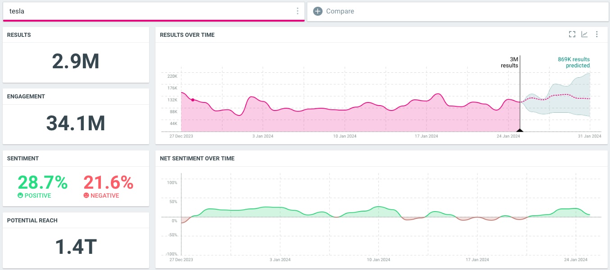Screen dimensions: 610x270
Task: Click the 132K y-axis label
Action: 173,100
